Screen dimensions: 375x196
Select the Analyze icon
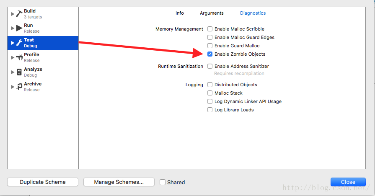coord(19,72)
